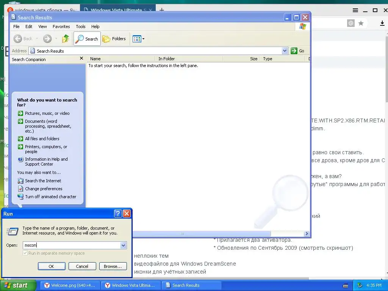Click the tray icon beside the clock
Screen dimensions: 388x291
pyautogui.click(x=360, y=285)
